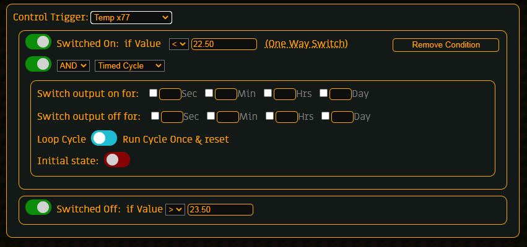This screenshot has width=527, height=247.
Task: Open the Timed Cycle condition type dropdown
Action: point(129,65)
